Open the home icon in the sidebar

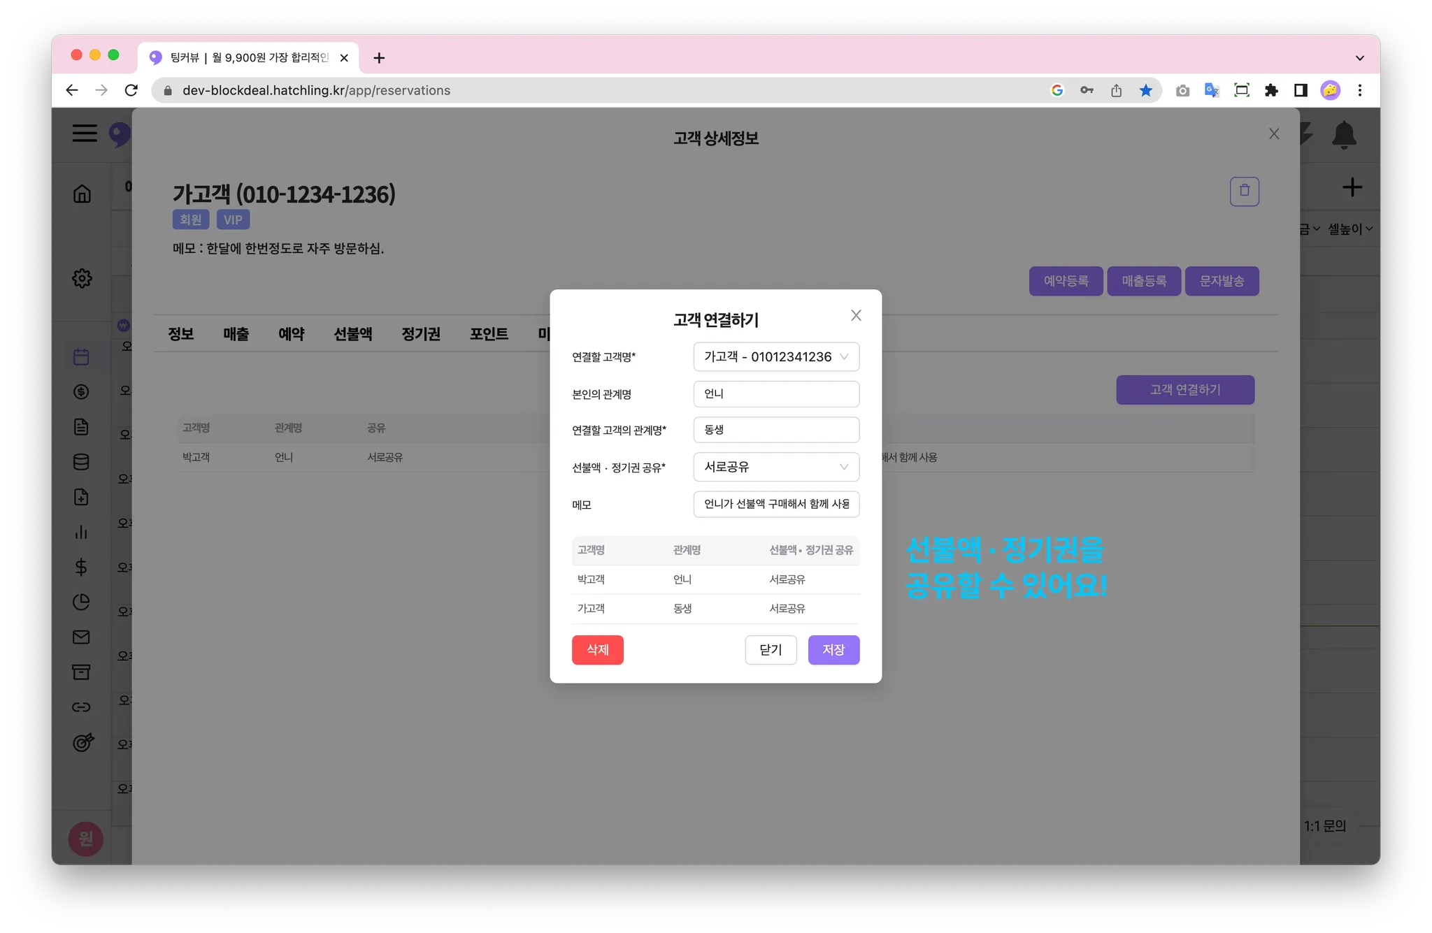82,194
